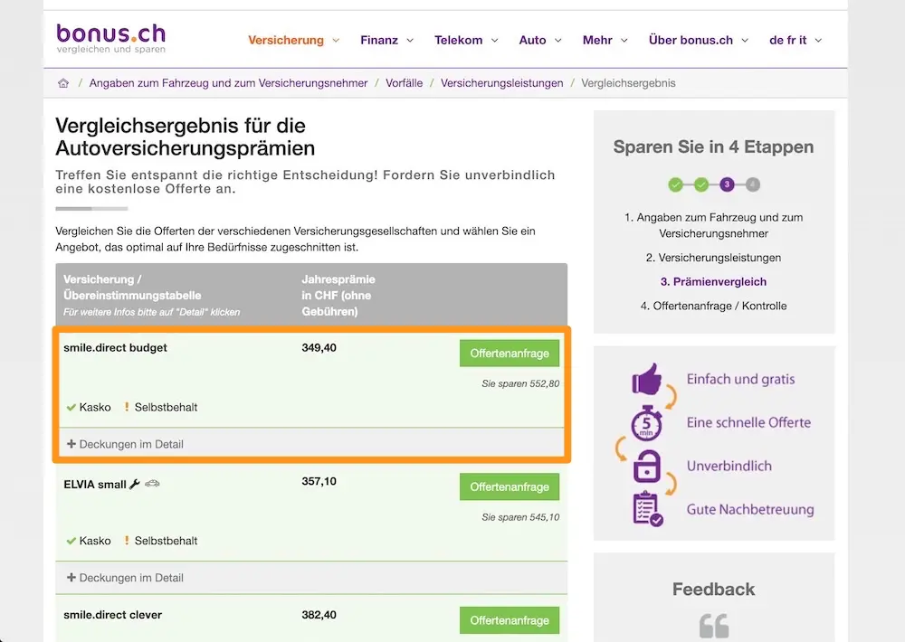Click the bonus.ch logo

coord(110,39)
